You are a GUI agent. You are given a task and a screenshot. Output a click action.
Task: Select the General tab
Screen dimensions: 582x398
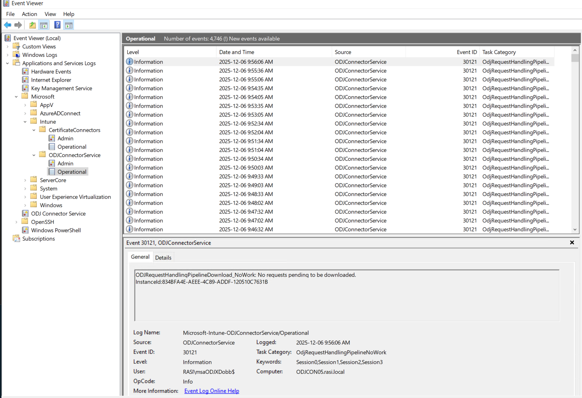coord(140,257)
